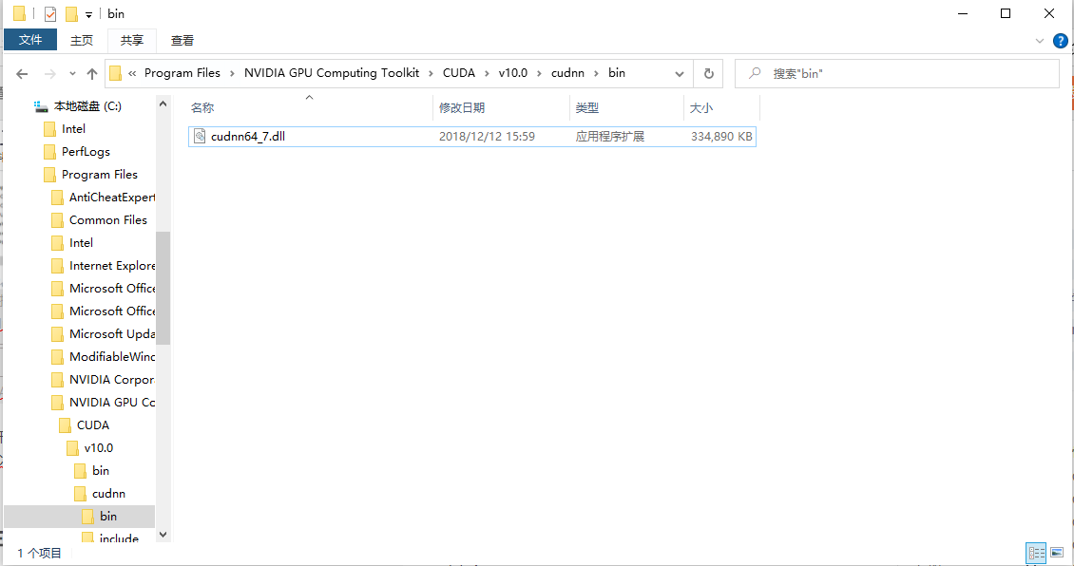Expand the ribbon chevron
The width and height of the screenshot is (1074, 566).
[x=1039, y=41]
